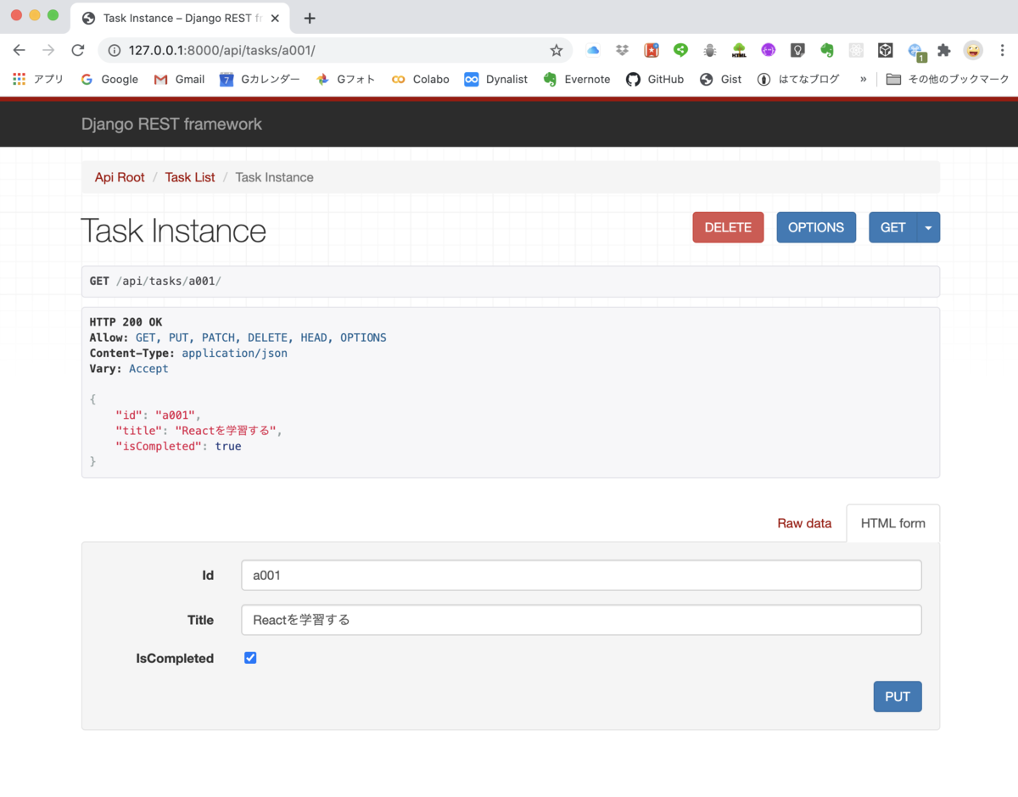The image size is (1018, 797).
Task: Open the Gmail bookmark
Action: (x=179, y=79)
